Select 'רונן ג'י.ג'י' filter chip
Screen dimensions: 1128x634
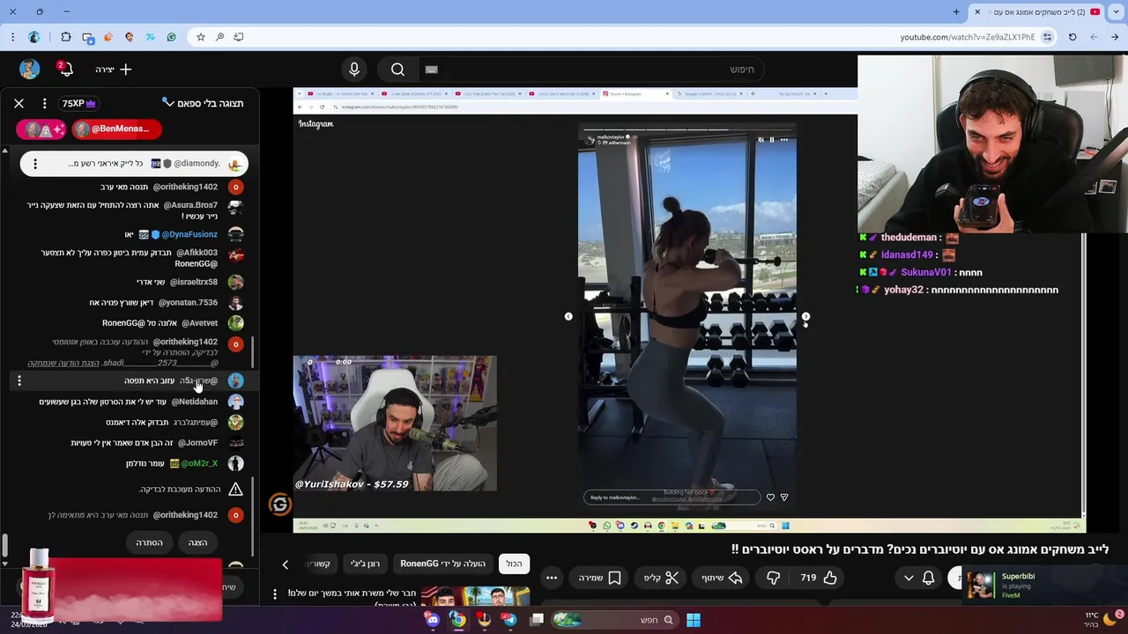(x=365, y=564)
